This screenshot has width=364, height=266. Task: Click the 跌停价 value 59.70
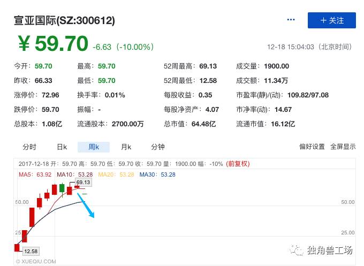[x=50, y=109]
